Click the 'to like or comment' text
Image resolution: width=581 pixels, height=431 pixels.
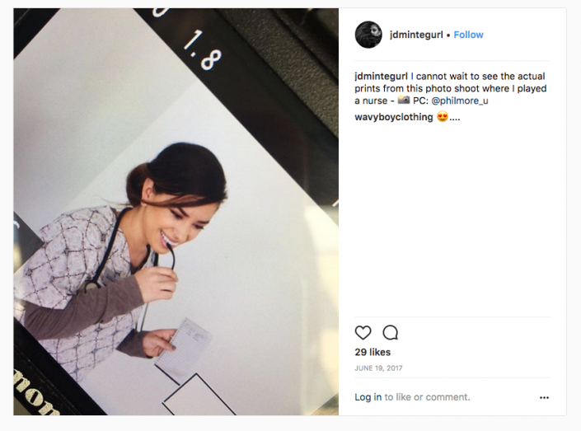click(428, 397)
